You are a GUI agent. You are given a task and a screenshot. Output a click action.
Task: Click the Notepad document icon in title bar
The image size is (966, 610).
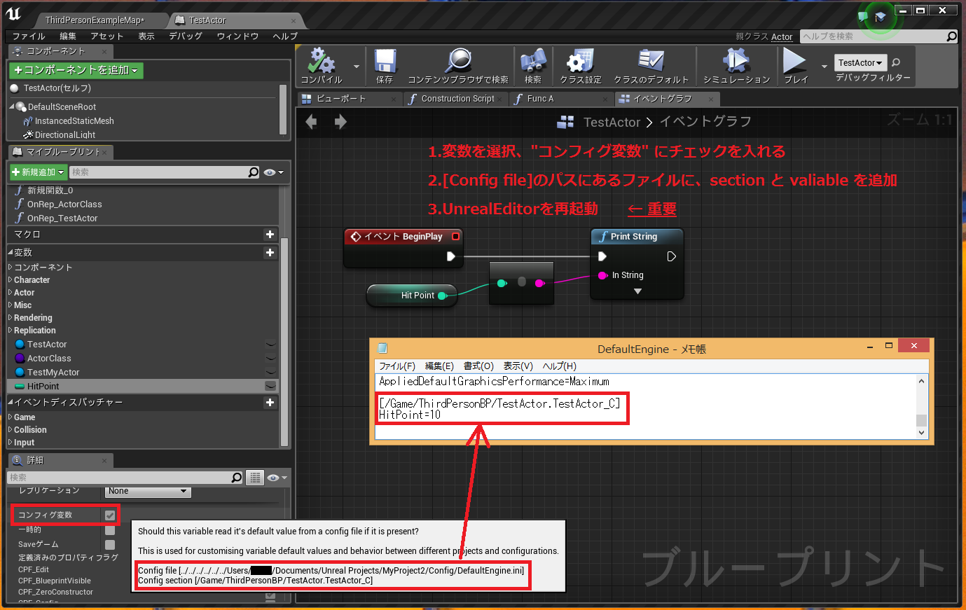pos(382,348)
